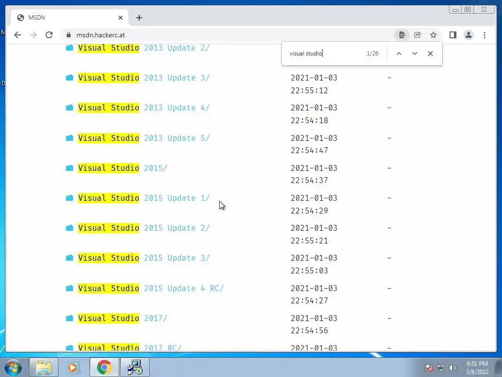Share this page via share icon
This screenshot has height=377, width=502.
pyautogui.click(x=418, y=35)
